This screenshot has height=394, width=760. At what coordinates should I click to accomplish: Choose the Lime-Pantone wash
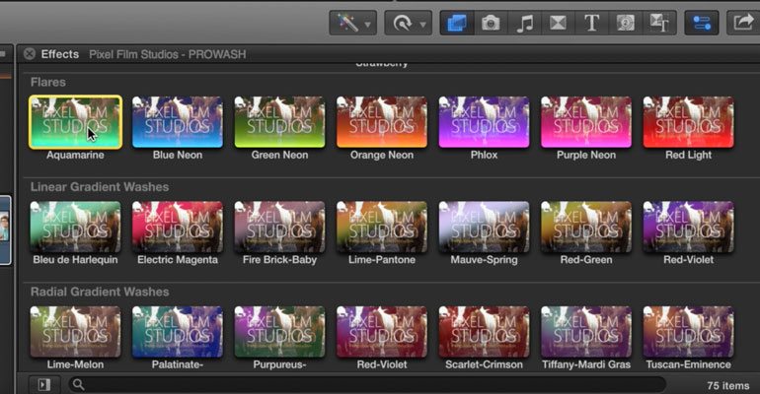coord(382,227)
